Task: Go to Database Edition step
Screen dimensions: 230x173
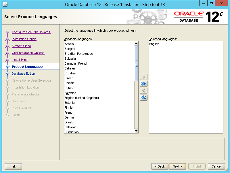Action: [24, 74]
